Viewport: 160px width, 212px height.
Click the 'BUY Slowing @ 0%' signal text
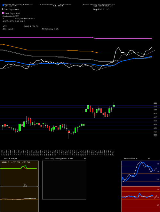tap(50, 29)
